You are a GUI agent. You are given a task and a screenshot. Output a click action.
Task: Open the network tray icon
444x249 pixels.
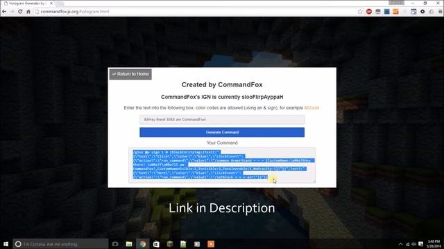tap(407, 244)
